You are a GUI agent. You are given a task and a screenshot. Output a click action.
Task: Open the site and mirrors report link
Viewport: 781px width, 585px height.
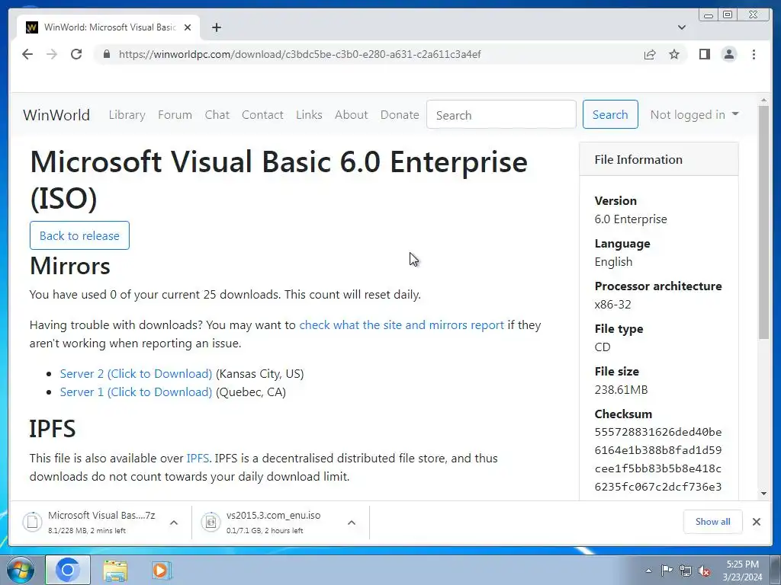(401, 324)
